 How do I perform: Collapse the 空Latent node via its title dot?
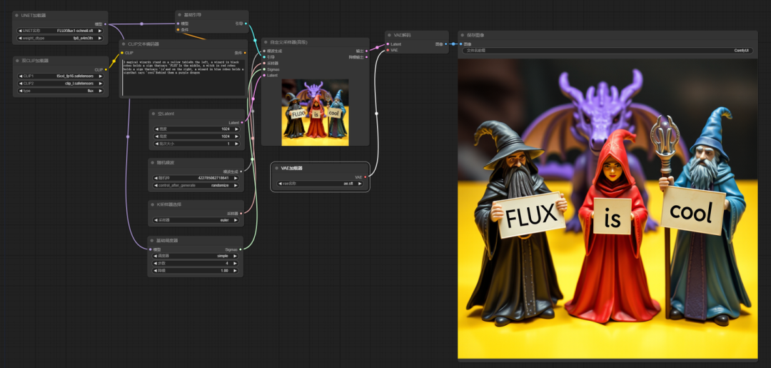coord(154,114)
